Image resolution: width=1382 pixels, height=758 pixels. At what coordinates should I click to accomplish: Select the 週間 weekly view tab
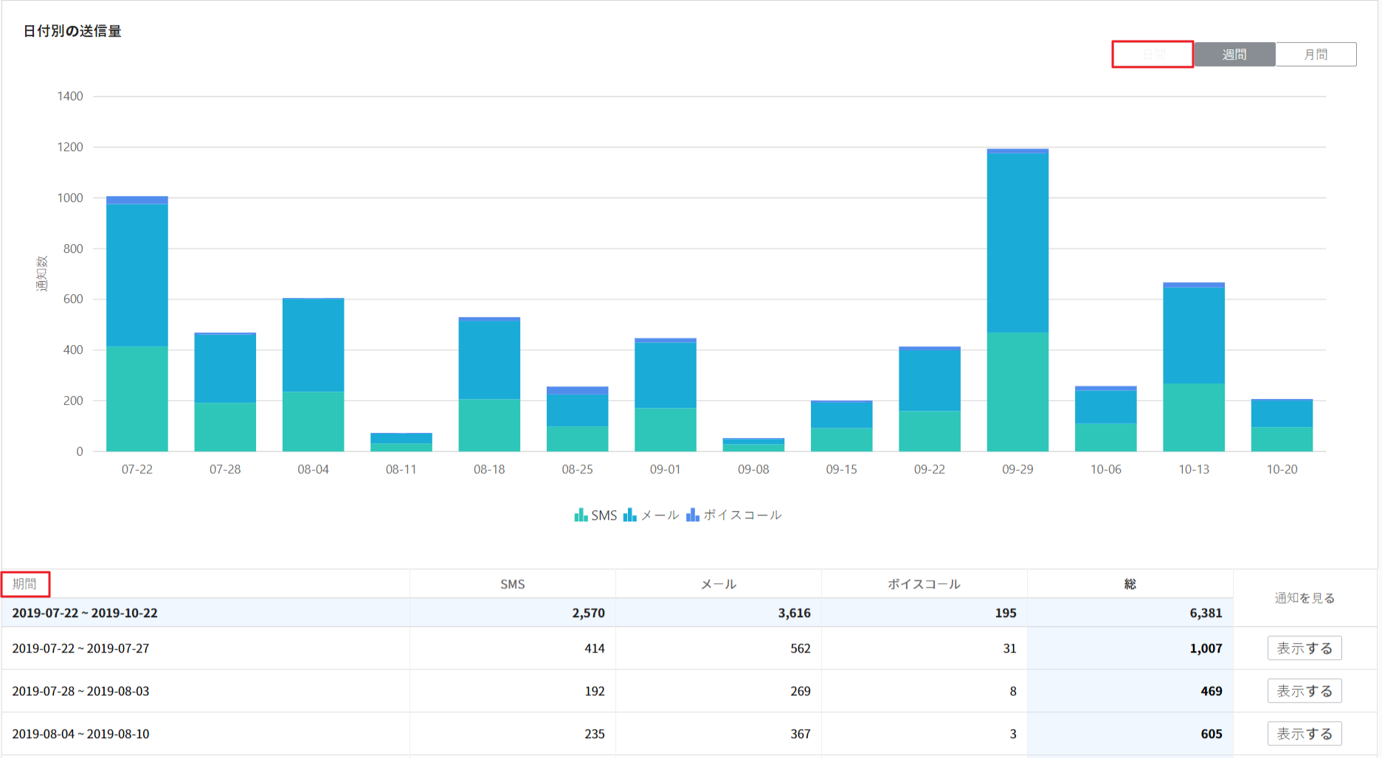(x=1234, y=55)
